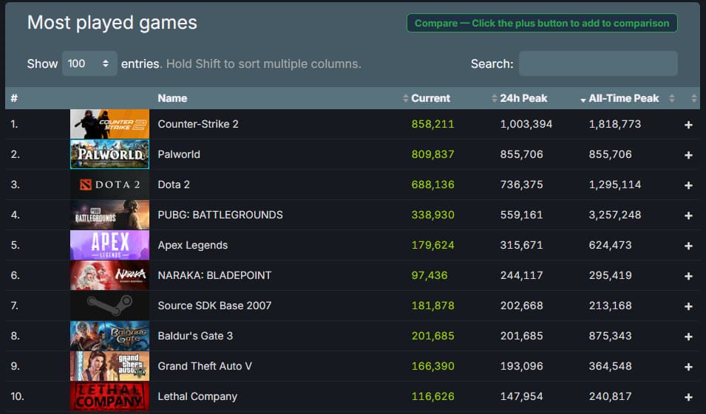This screenshot has width=706, height=414.
Task: Open Counter-Strike 2 game thumbnail
Action: click(109, 124)
